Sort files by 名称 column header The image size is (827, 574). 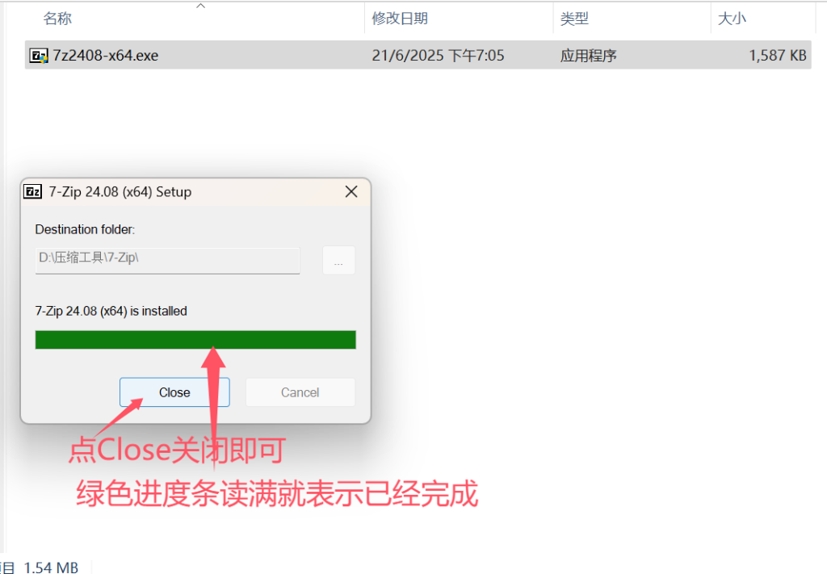(57, 19)
